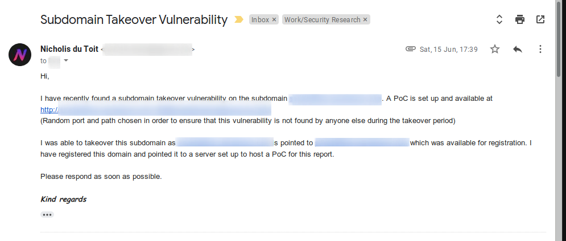
Task: Remove the Work/Security Research label
Action: (x=365, y=20)
